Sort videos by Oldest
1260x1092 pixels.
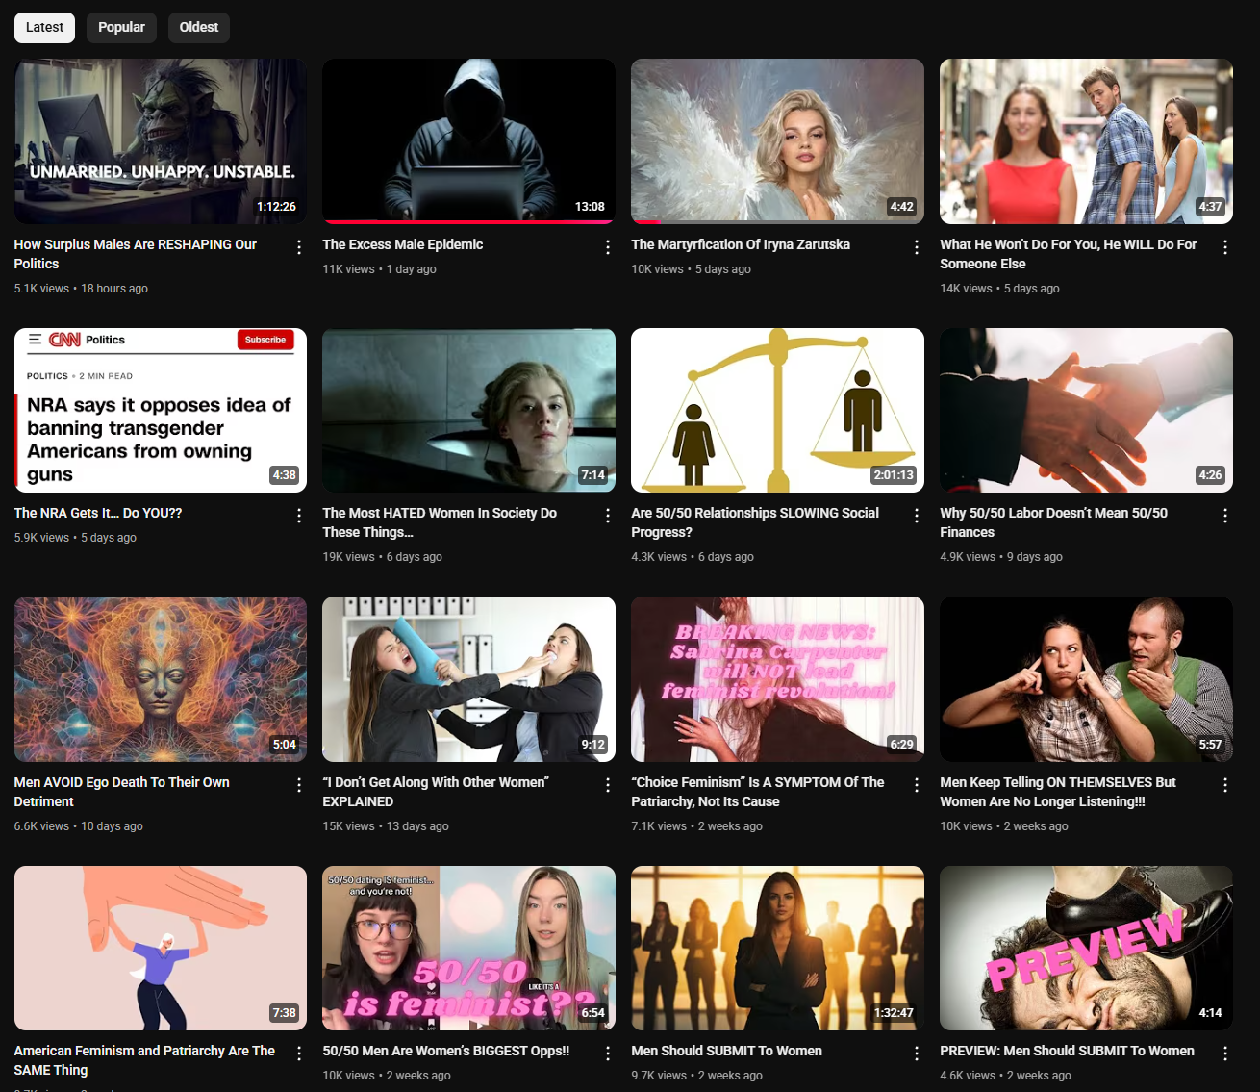point(199,27)
